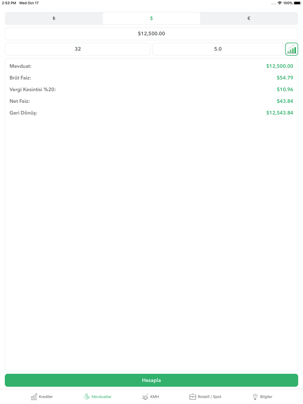Tap the battery status icon

pyautogui.click(x=297, y=3)
